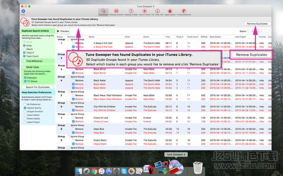Click the Preview play icon button

[x=63, y=31]
